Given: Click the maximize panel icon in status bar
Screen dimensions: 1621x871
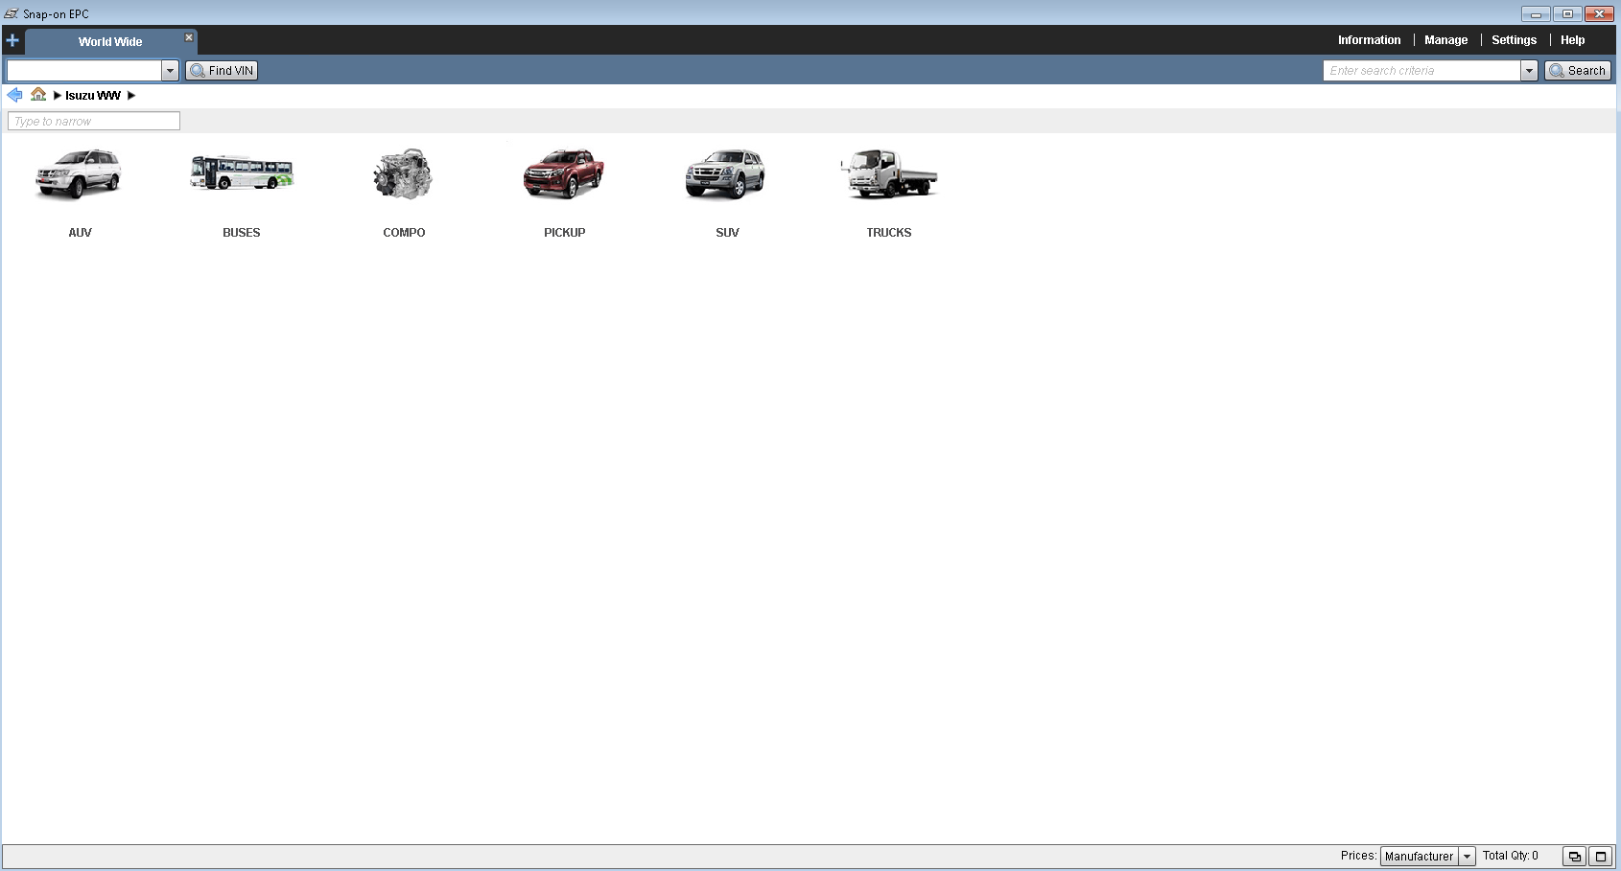Looking at the screenshot, I should click(x=1600, y=857).
